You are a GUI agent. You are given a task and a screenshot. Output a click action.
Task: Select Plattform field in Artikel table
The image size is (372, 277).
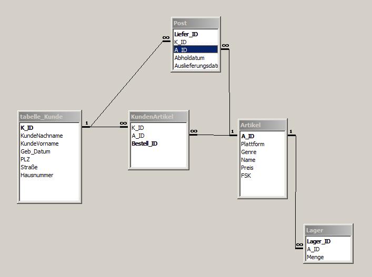(x=263, y=144)
